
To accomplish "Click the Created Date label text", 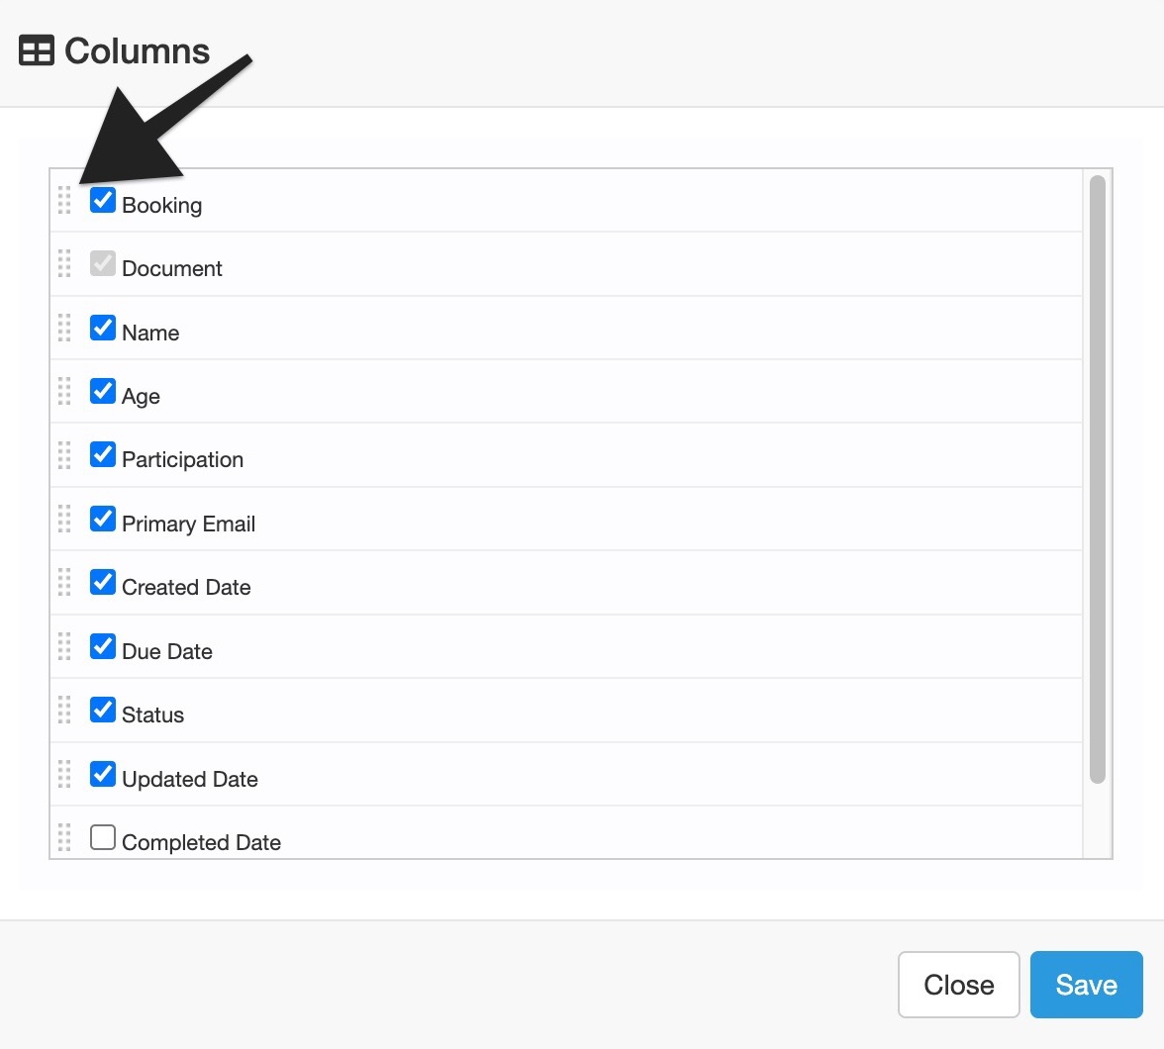I will (186, 587).
